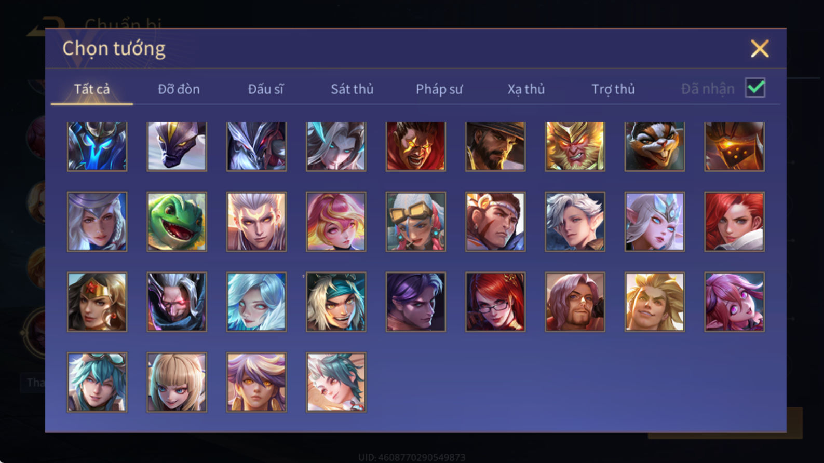Pick the blue armored knight hero
This screenshot has width=824, height=463.
click(x=97, y=146)
